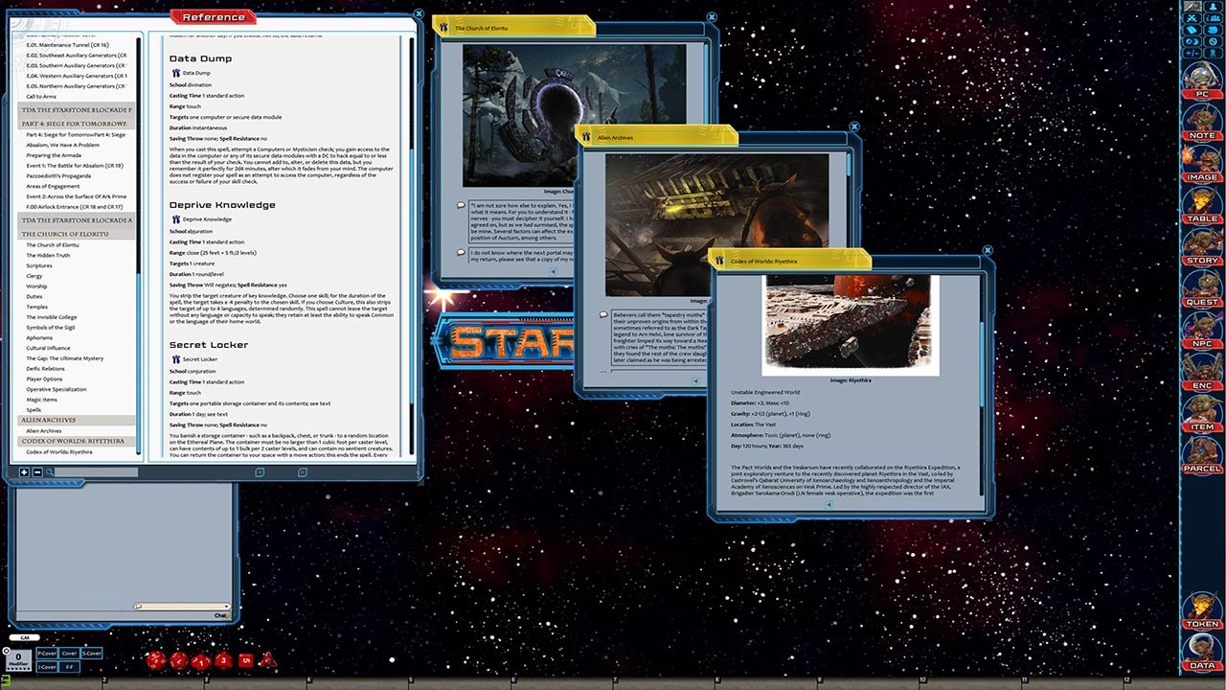Go to previous page in Church of Eloritu window

point(553,271)
